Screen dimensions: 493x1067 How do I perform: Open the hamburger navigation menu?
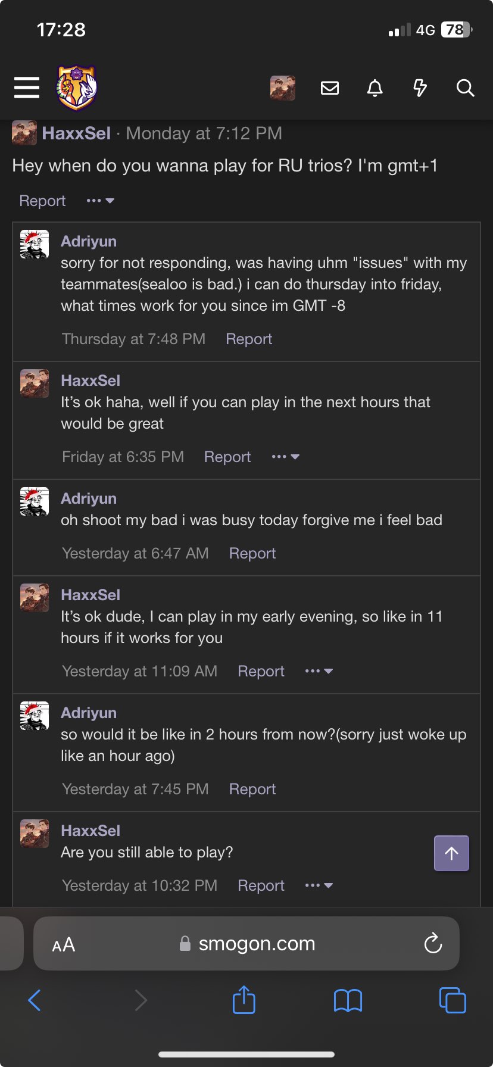27,88
